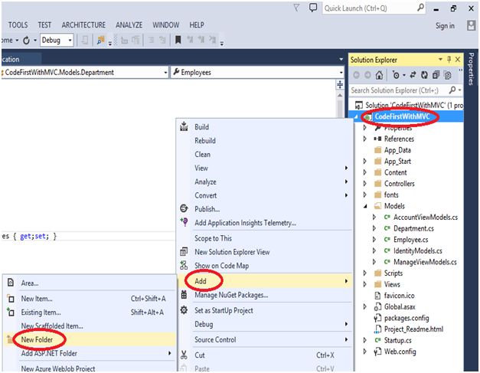Select Existing Item in the Add submenu
Screen dimensions: 480x373
point(89,312)
